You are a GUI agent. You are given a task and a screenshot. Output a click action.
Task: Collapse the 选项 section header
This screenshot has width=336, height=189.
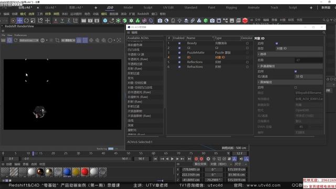click(x=290, y=54)
